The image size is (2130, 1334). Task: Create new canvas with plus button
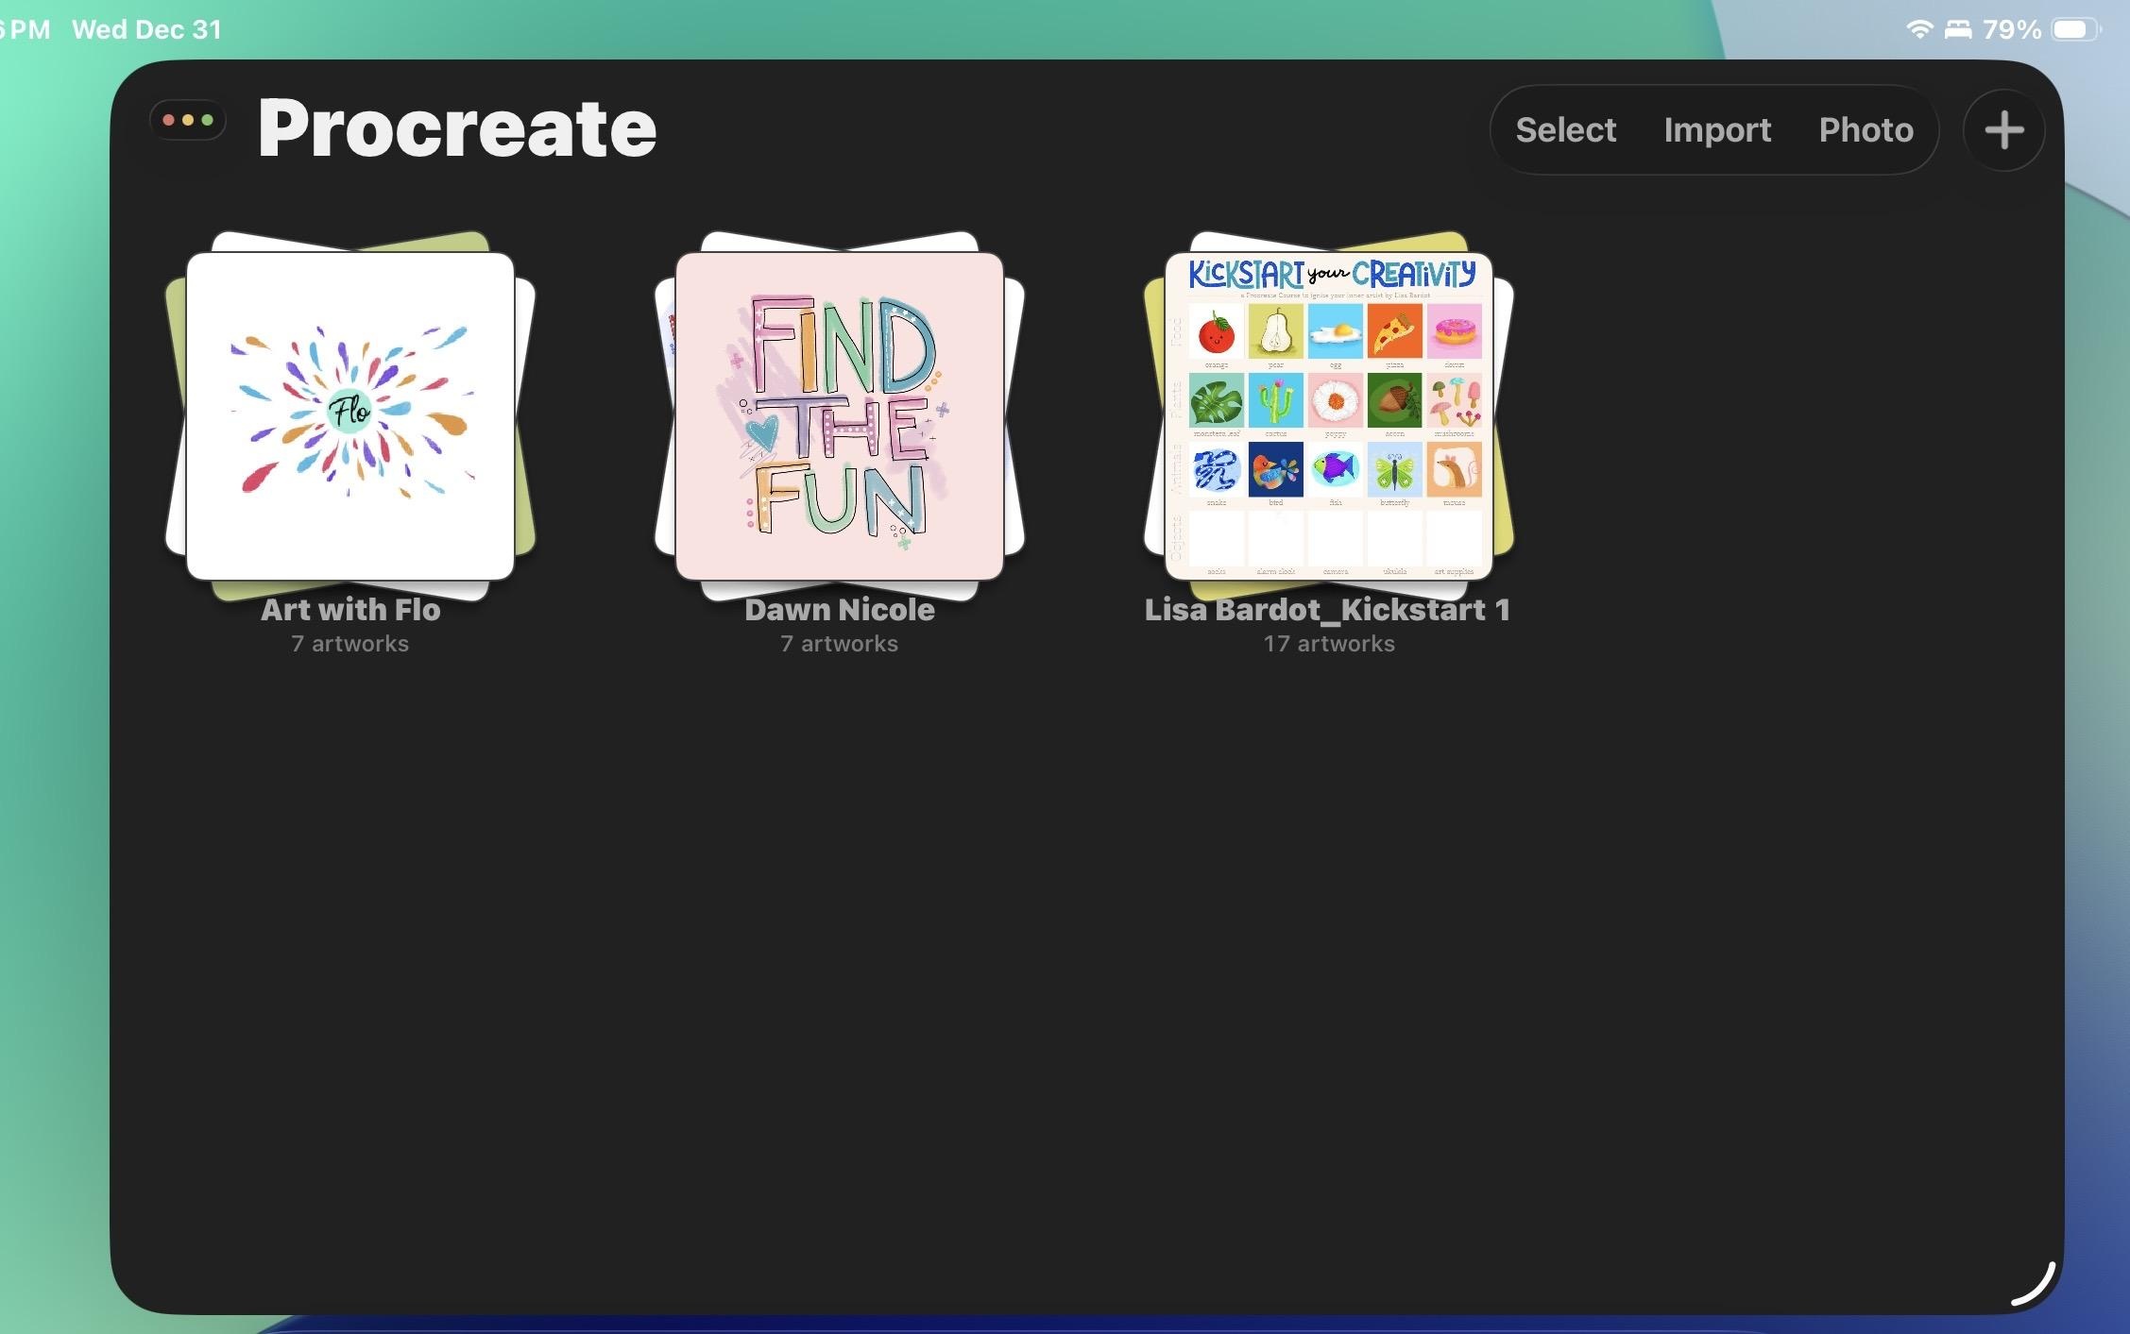point(2003,130)
